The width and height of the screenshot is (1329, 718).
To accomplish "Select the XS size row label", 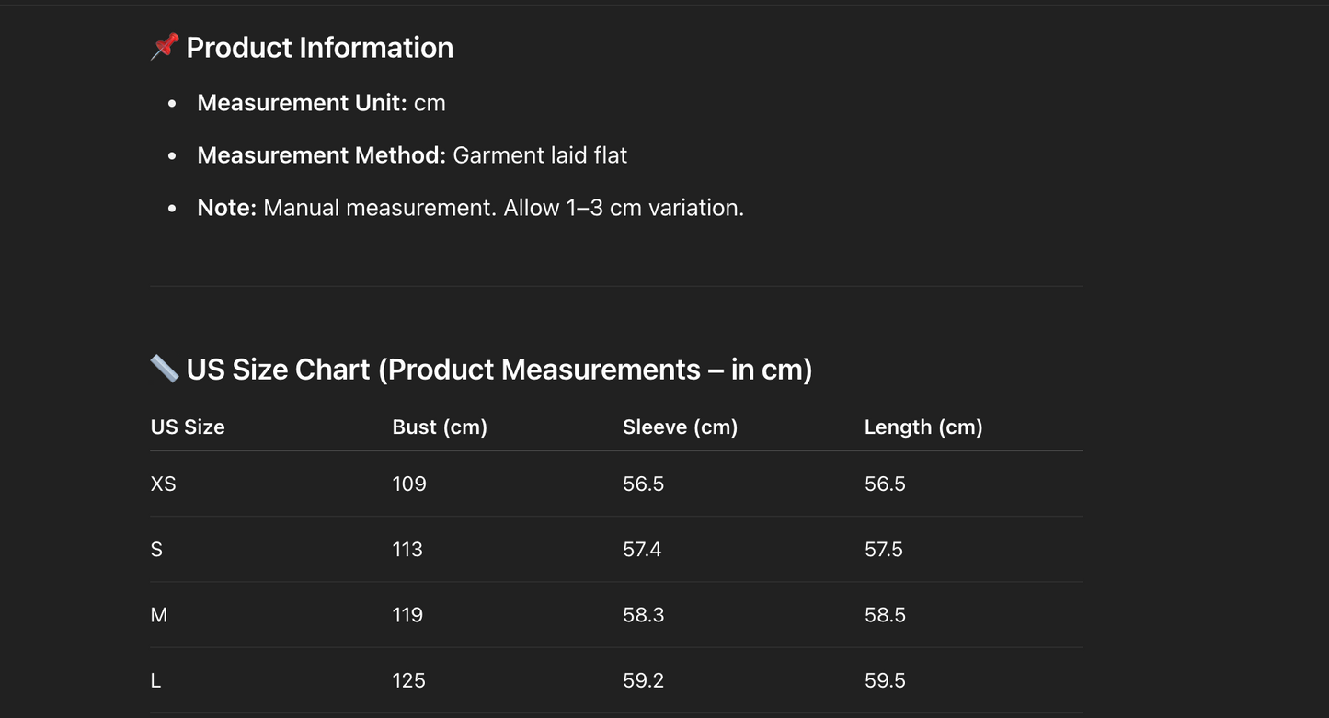I will 163,484.
